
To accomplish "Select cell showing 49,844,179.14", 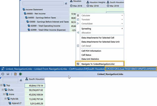I will [x=35, y=85].
